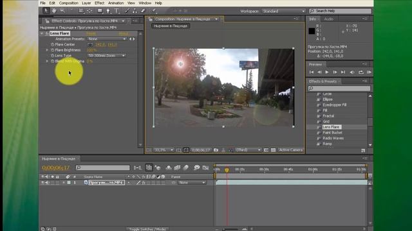Open the Composition menu
This screenshot has height=231, width=412.
69,3
